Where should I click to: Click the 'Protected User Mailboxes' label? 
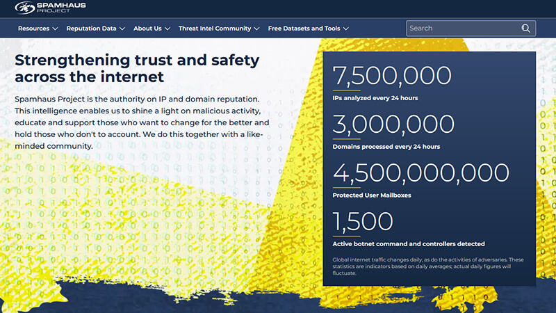tap(372, 195)
